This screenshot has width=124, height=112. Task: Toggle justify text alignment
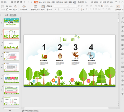click(x=96, y=9)
